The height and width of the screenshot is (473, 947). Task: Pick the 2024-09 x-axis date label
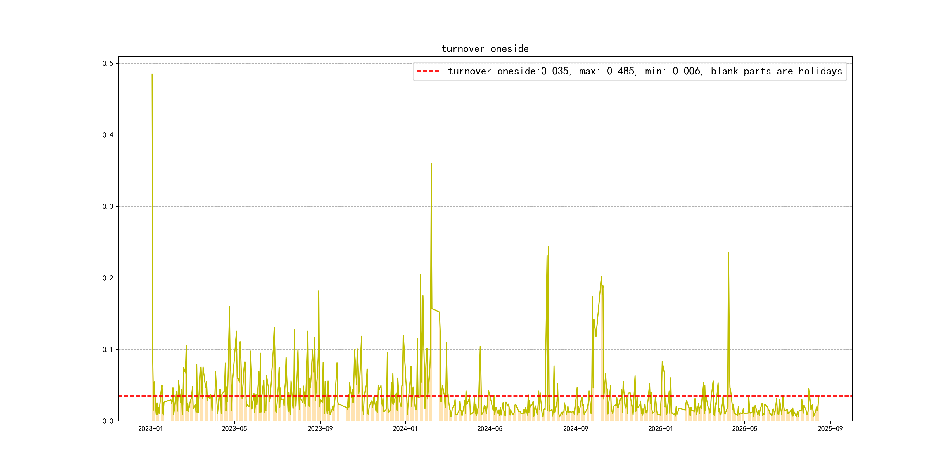575,429
